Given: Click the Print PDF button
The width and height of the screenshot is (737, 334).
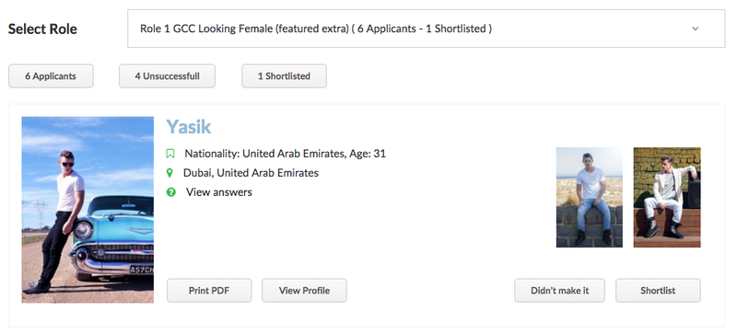Looking at the screenshot, I should coord(209,291).
